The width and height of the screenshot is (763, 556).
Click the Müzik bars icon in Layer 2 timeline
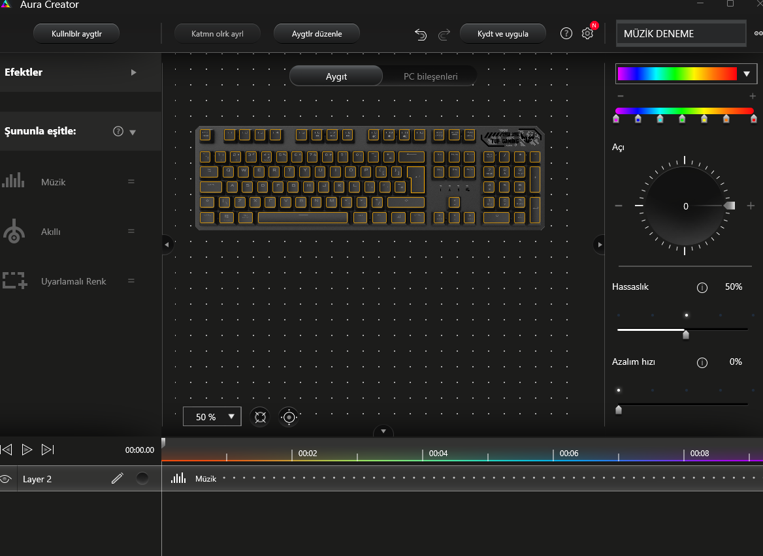pyautogui.click(x=178, y=478)
